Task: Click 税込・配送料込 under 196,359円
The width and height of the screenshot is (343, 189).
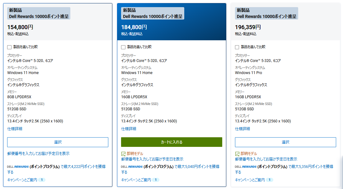Action: click(246, 34)
